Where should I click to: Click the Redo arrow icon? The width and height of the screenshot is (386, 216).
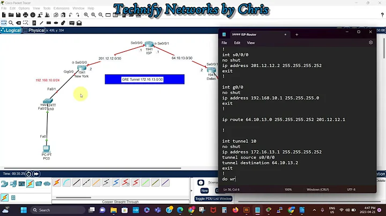(x=78, y=15)
